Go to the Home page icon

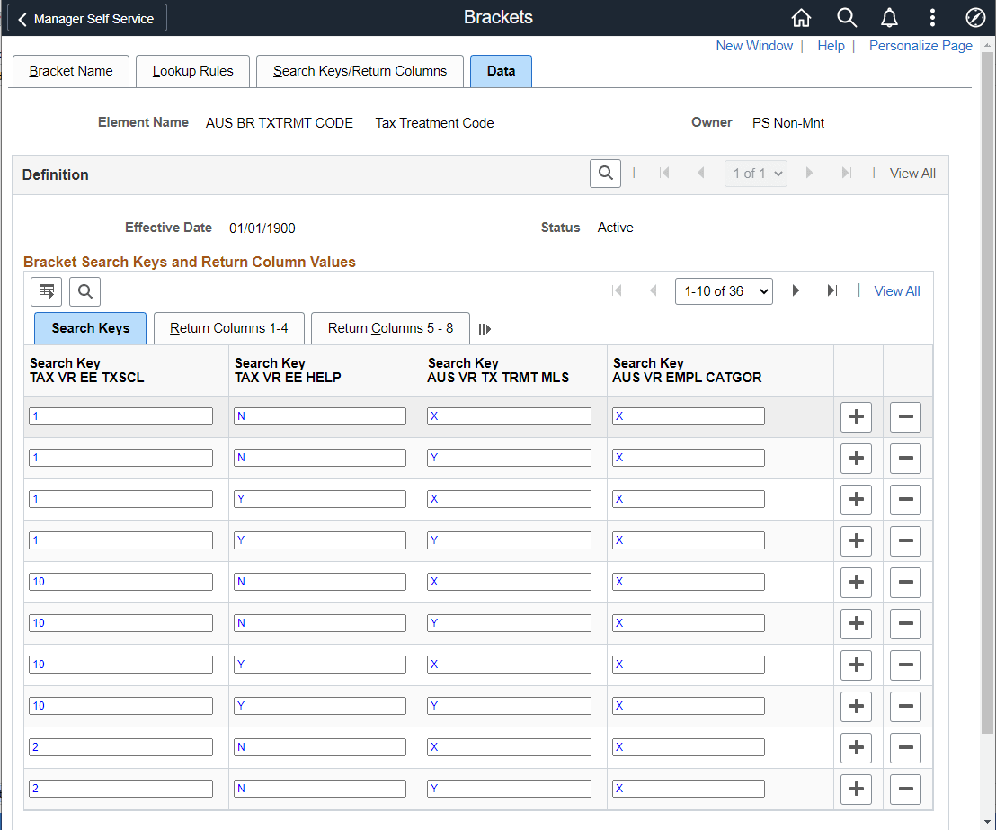coord(801,18)
